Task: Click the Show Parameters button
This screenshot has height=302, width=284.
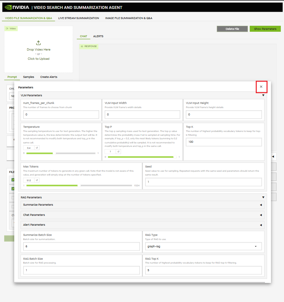Action: pos(265,29)
